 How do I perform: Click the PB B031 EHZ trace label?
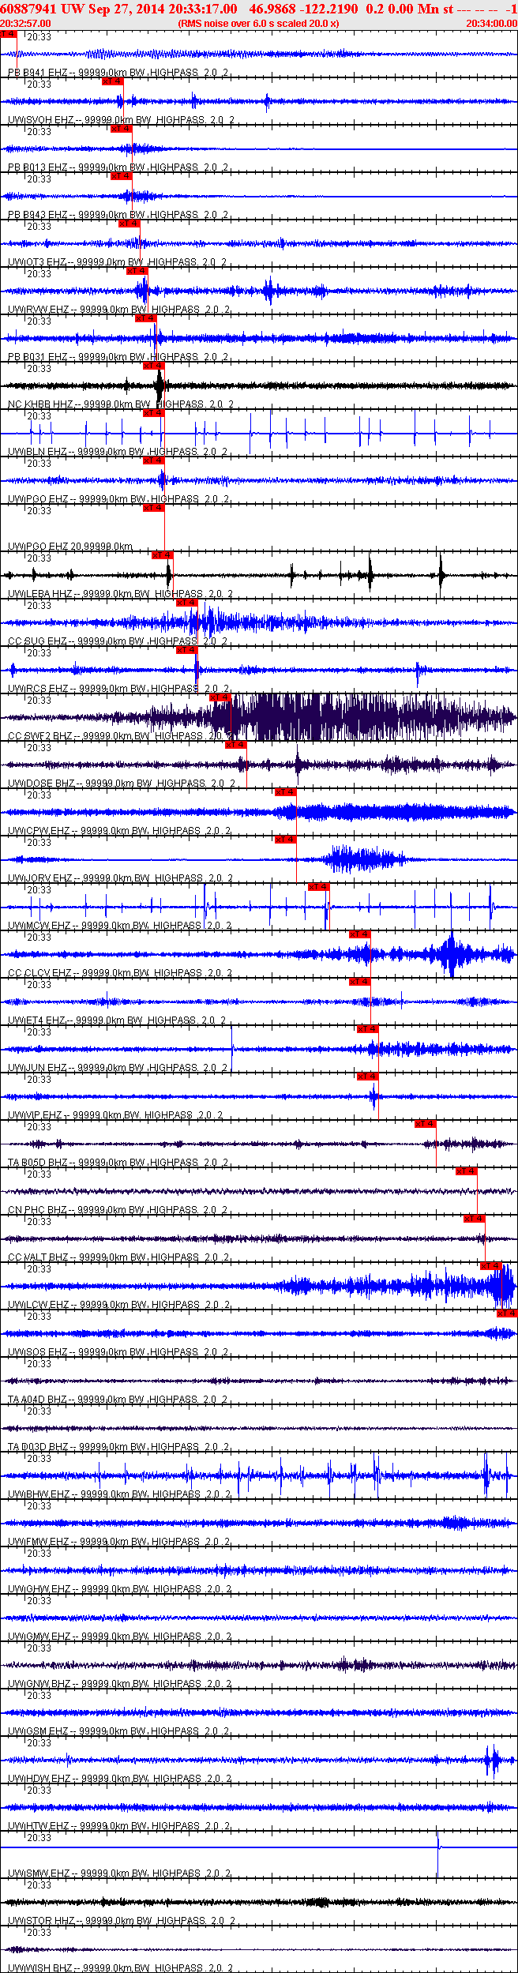(x=118, y=357)
